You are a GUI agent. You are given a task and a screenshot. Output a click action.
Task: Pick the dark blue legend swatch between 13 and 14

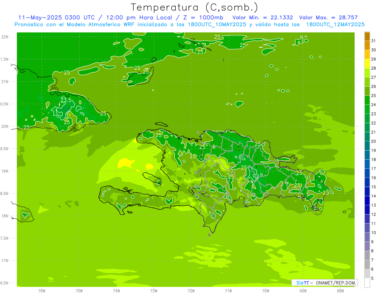point(367,201)
